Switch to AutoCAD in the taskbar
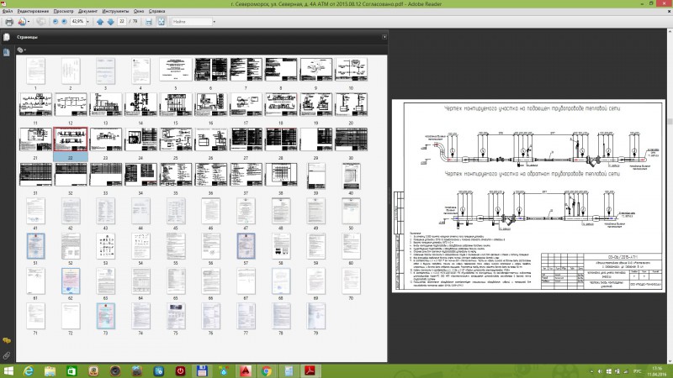Image resolution: width=673 pixels, height=378 pixels. pyautogui.click(x=245, y=370)
